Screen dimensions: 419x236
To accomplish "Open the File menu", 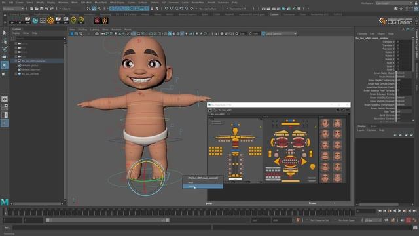I will pyautogui.click(x=3, y=3).
